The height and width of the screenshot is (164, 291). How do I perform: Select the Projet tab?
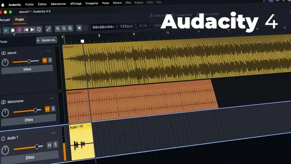(x=20, y=20)
